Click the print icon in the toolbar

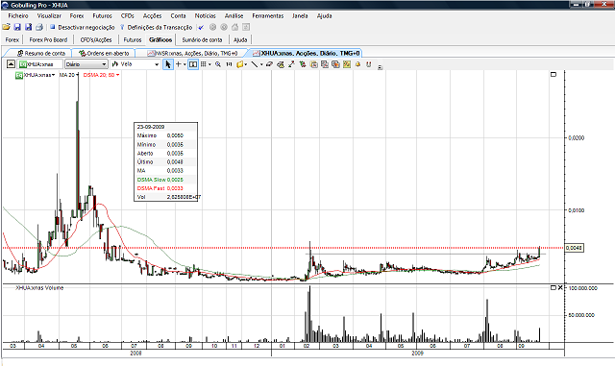click(x=38, y=27)
